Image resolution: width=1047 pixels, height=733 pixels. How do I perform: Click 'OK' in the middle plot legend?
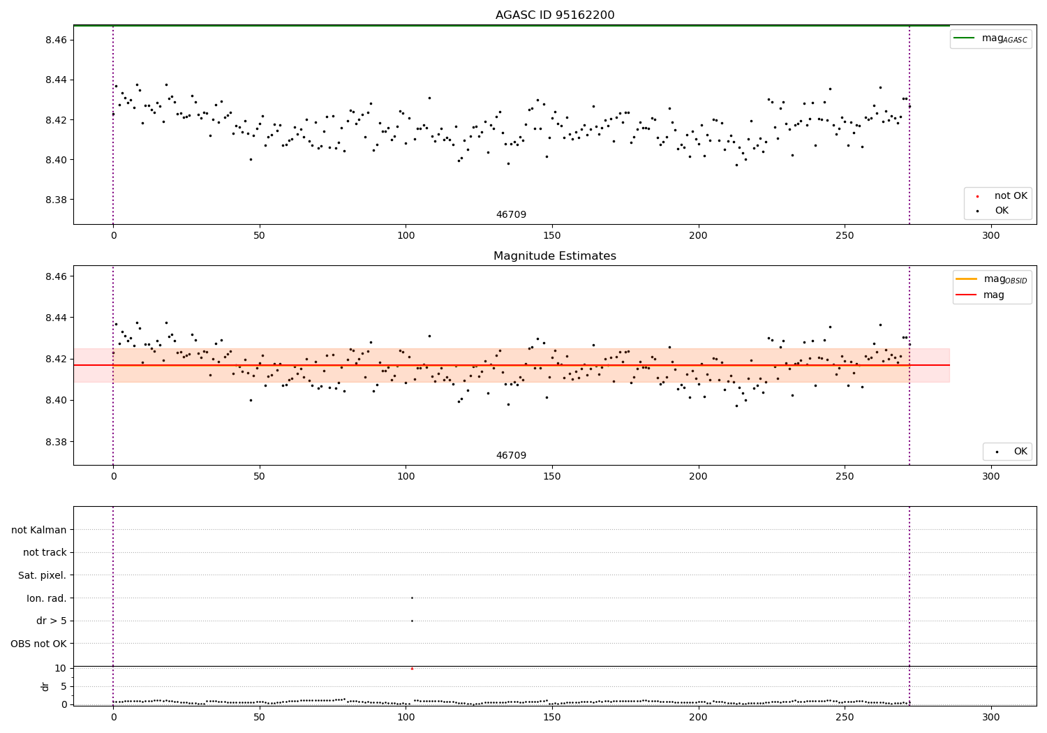click(1010, 452)
